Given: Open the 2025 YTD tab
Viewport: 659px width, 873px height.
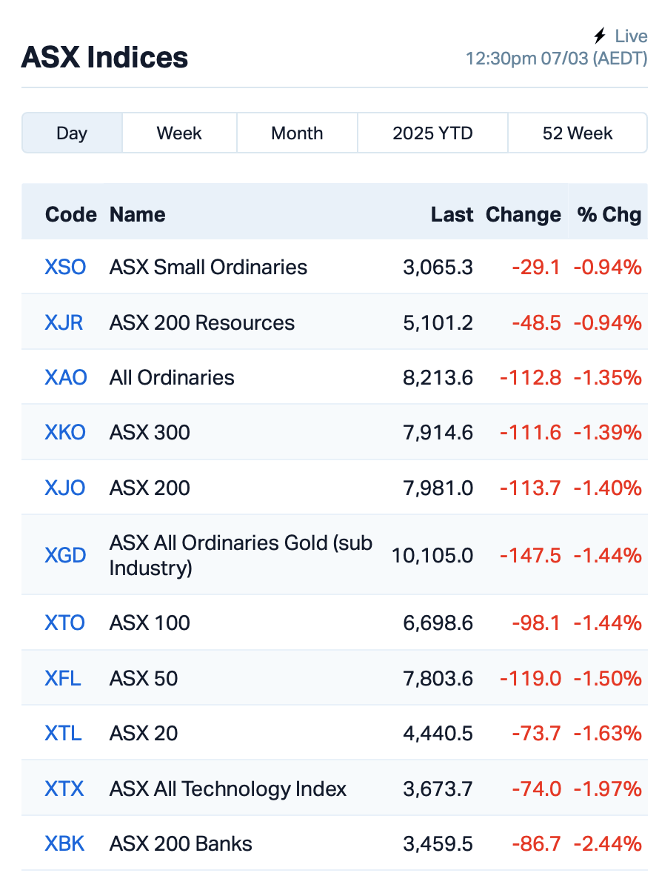Looking at the screenshot, I should (x=432, y=133).
